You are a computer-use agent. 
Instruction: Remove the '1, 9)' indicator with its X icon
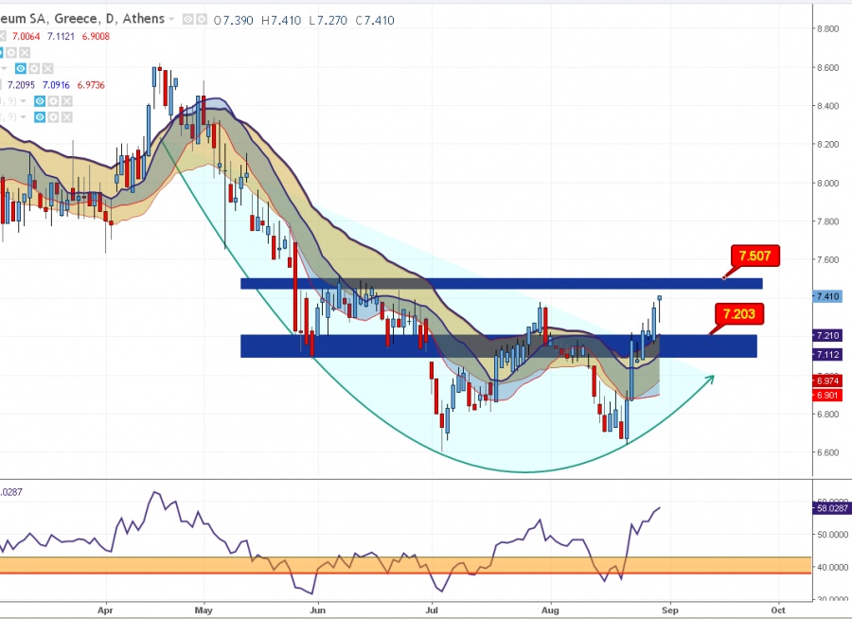tap(65, 100)
